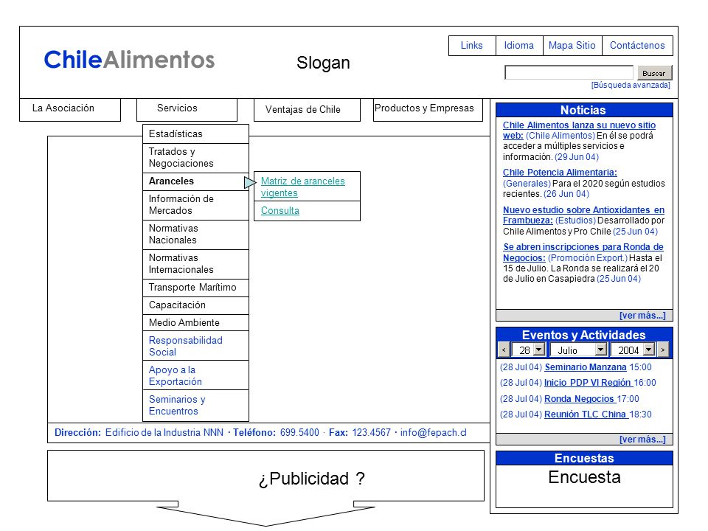Click the Aranceles submenu arrow
The width and height of the screenshot is (708, 531).
coord(250,182)
